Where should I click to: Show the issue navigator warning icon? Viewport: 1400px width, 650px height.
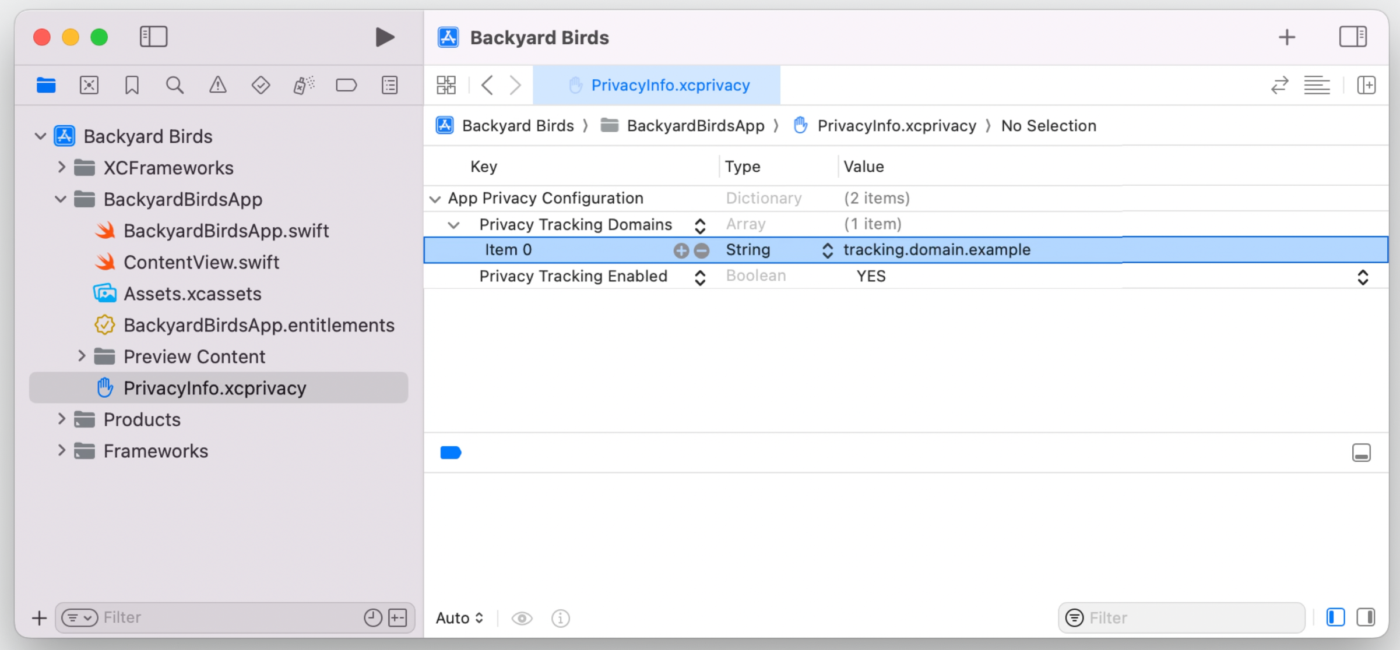(217, 85)
